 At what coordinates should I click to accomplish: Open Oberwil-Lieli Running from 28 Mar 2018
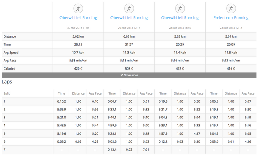pyautogui.click(x=180, y=18)
